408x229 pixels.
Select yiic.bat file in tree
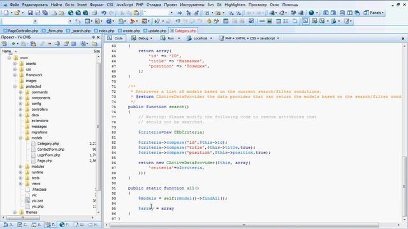[37, 201]
